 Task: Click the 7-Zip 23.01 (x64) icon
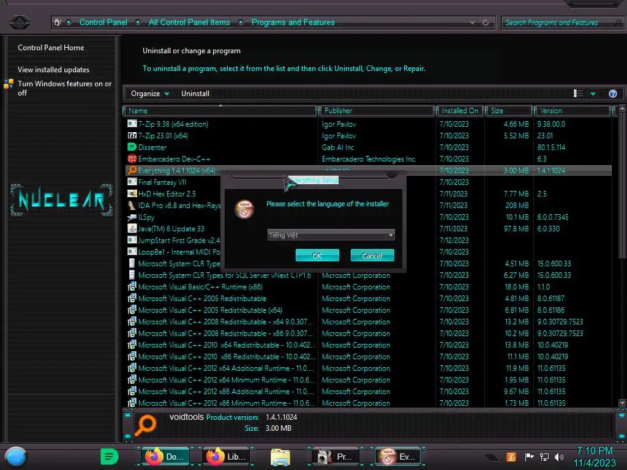click(x=132, y=135)
